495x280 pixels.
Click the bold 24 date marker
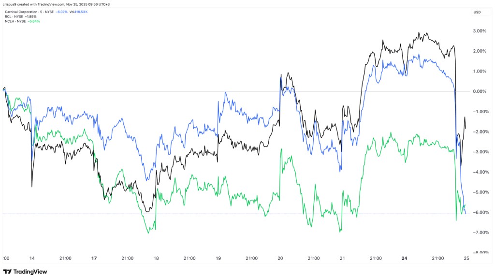404,259
